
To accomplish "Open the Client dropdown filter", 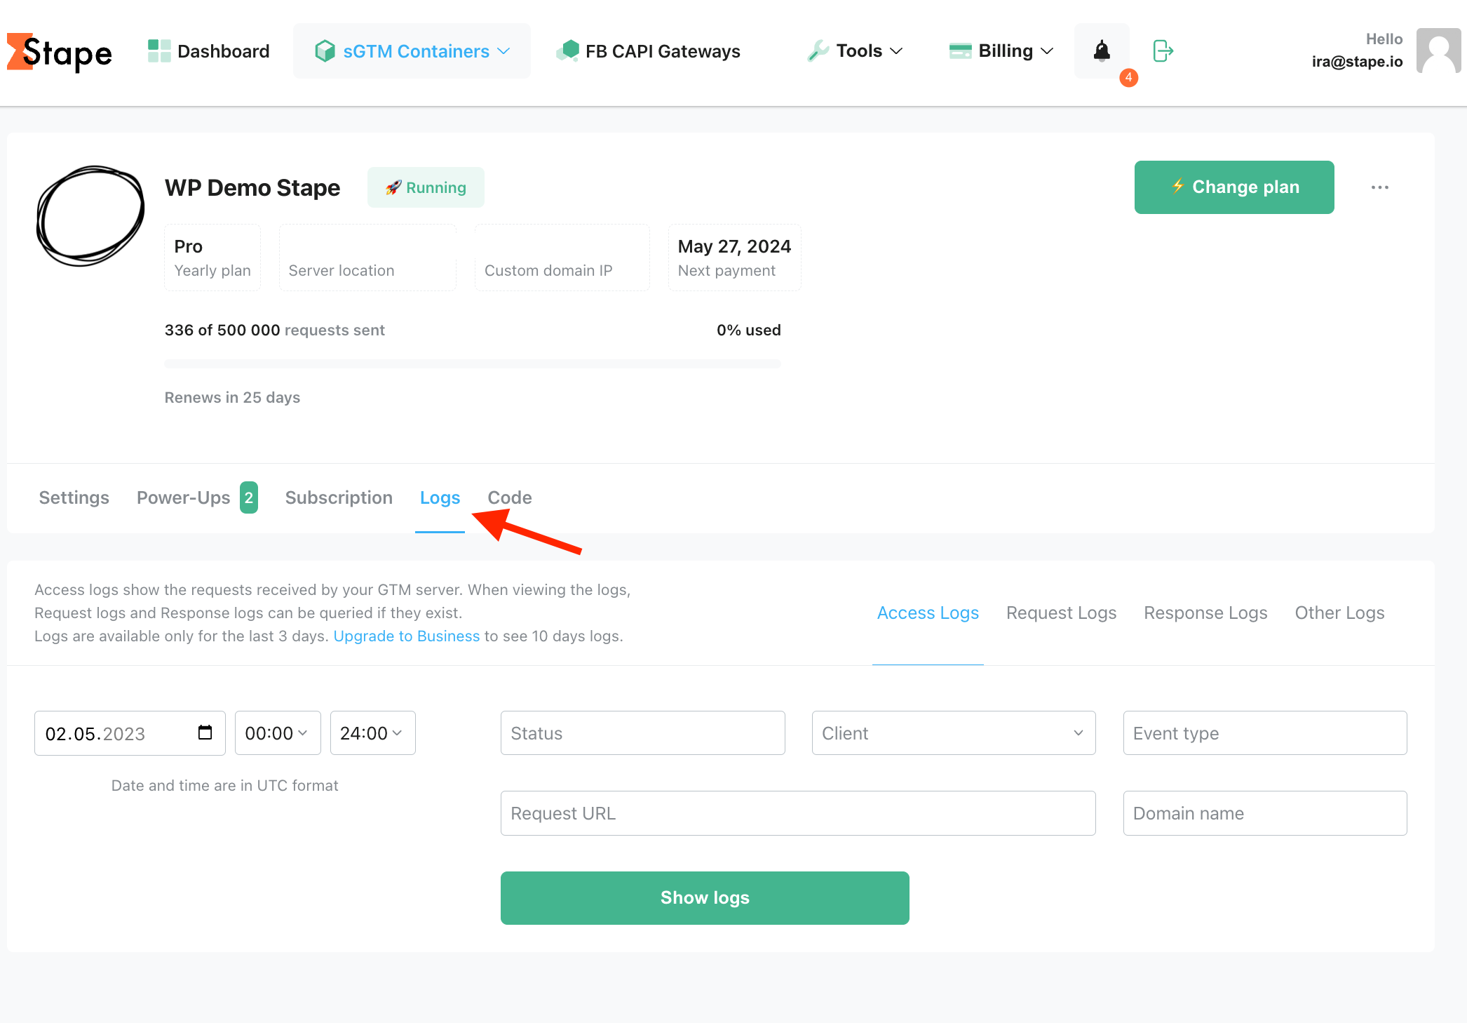I will (954, 733).
